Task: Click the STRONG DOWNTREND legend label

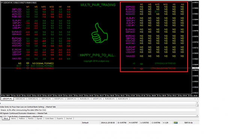Action: [163, 68]
